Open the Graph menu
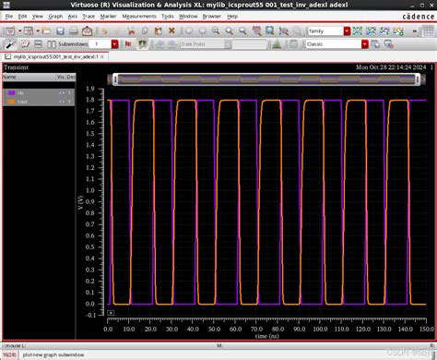Image resolution: width=437 pixels, height=360 pixels. (55, 16)
